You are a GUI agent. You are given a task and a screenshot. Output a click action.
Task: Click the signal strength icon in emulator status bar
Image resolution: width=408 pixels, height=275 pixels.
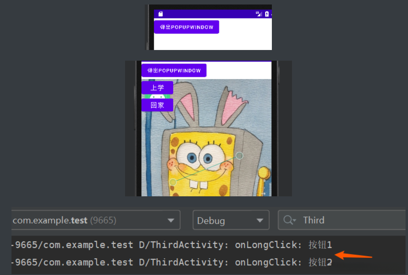[x=259, y=14]
